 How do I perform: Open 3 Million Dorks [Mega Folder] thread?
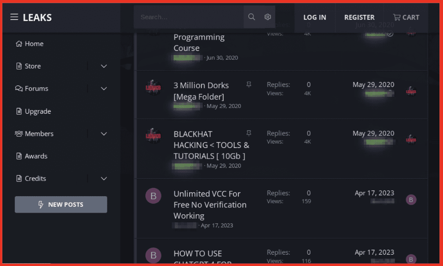pyautogui.click(x=201, y=91)
